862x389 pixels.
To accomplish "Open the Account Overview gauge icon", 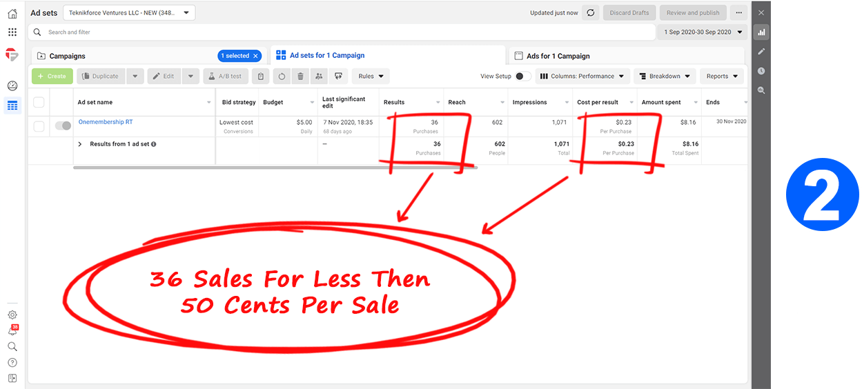I will pyautogui.click(x=12, y=86).
